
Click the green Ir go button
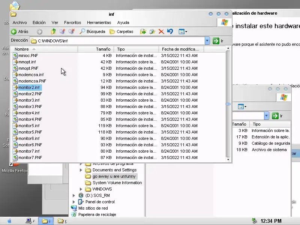click(x=218, y=41)
